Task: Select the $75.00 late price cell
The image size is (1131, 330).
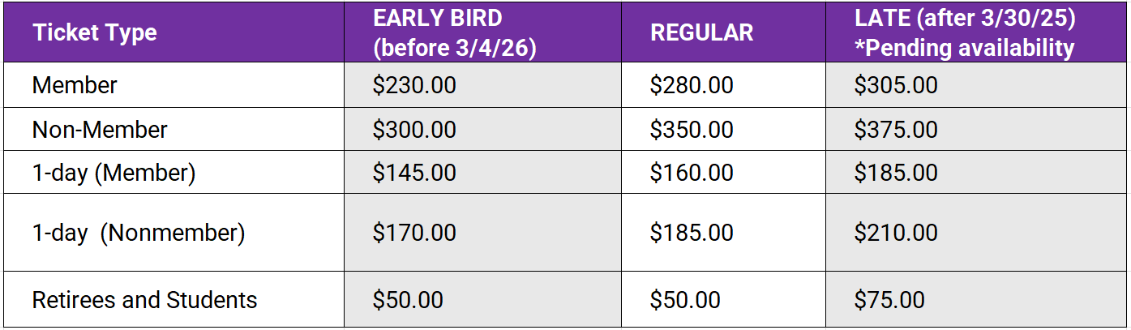Action: [x=889, y=300]
